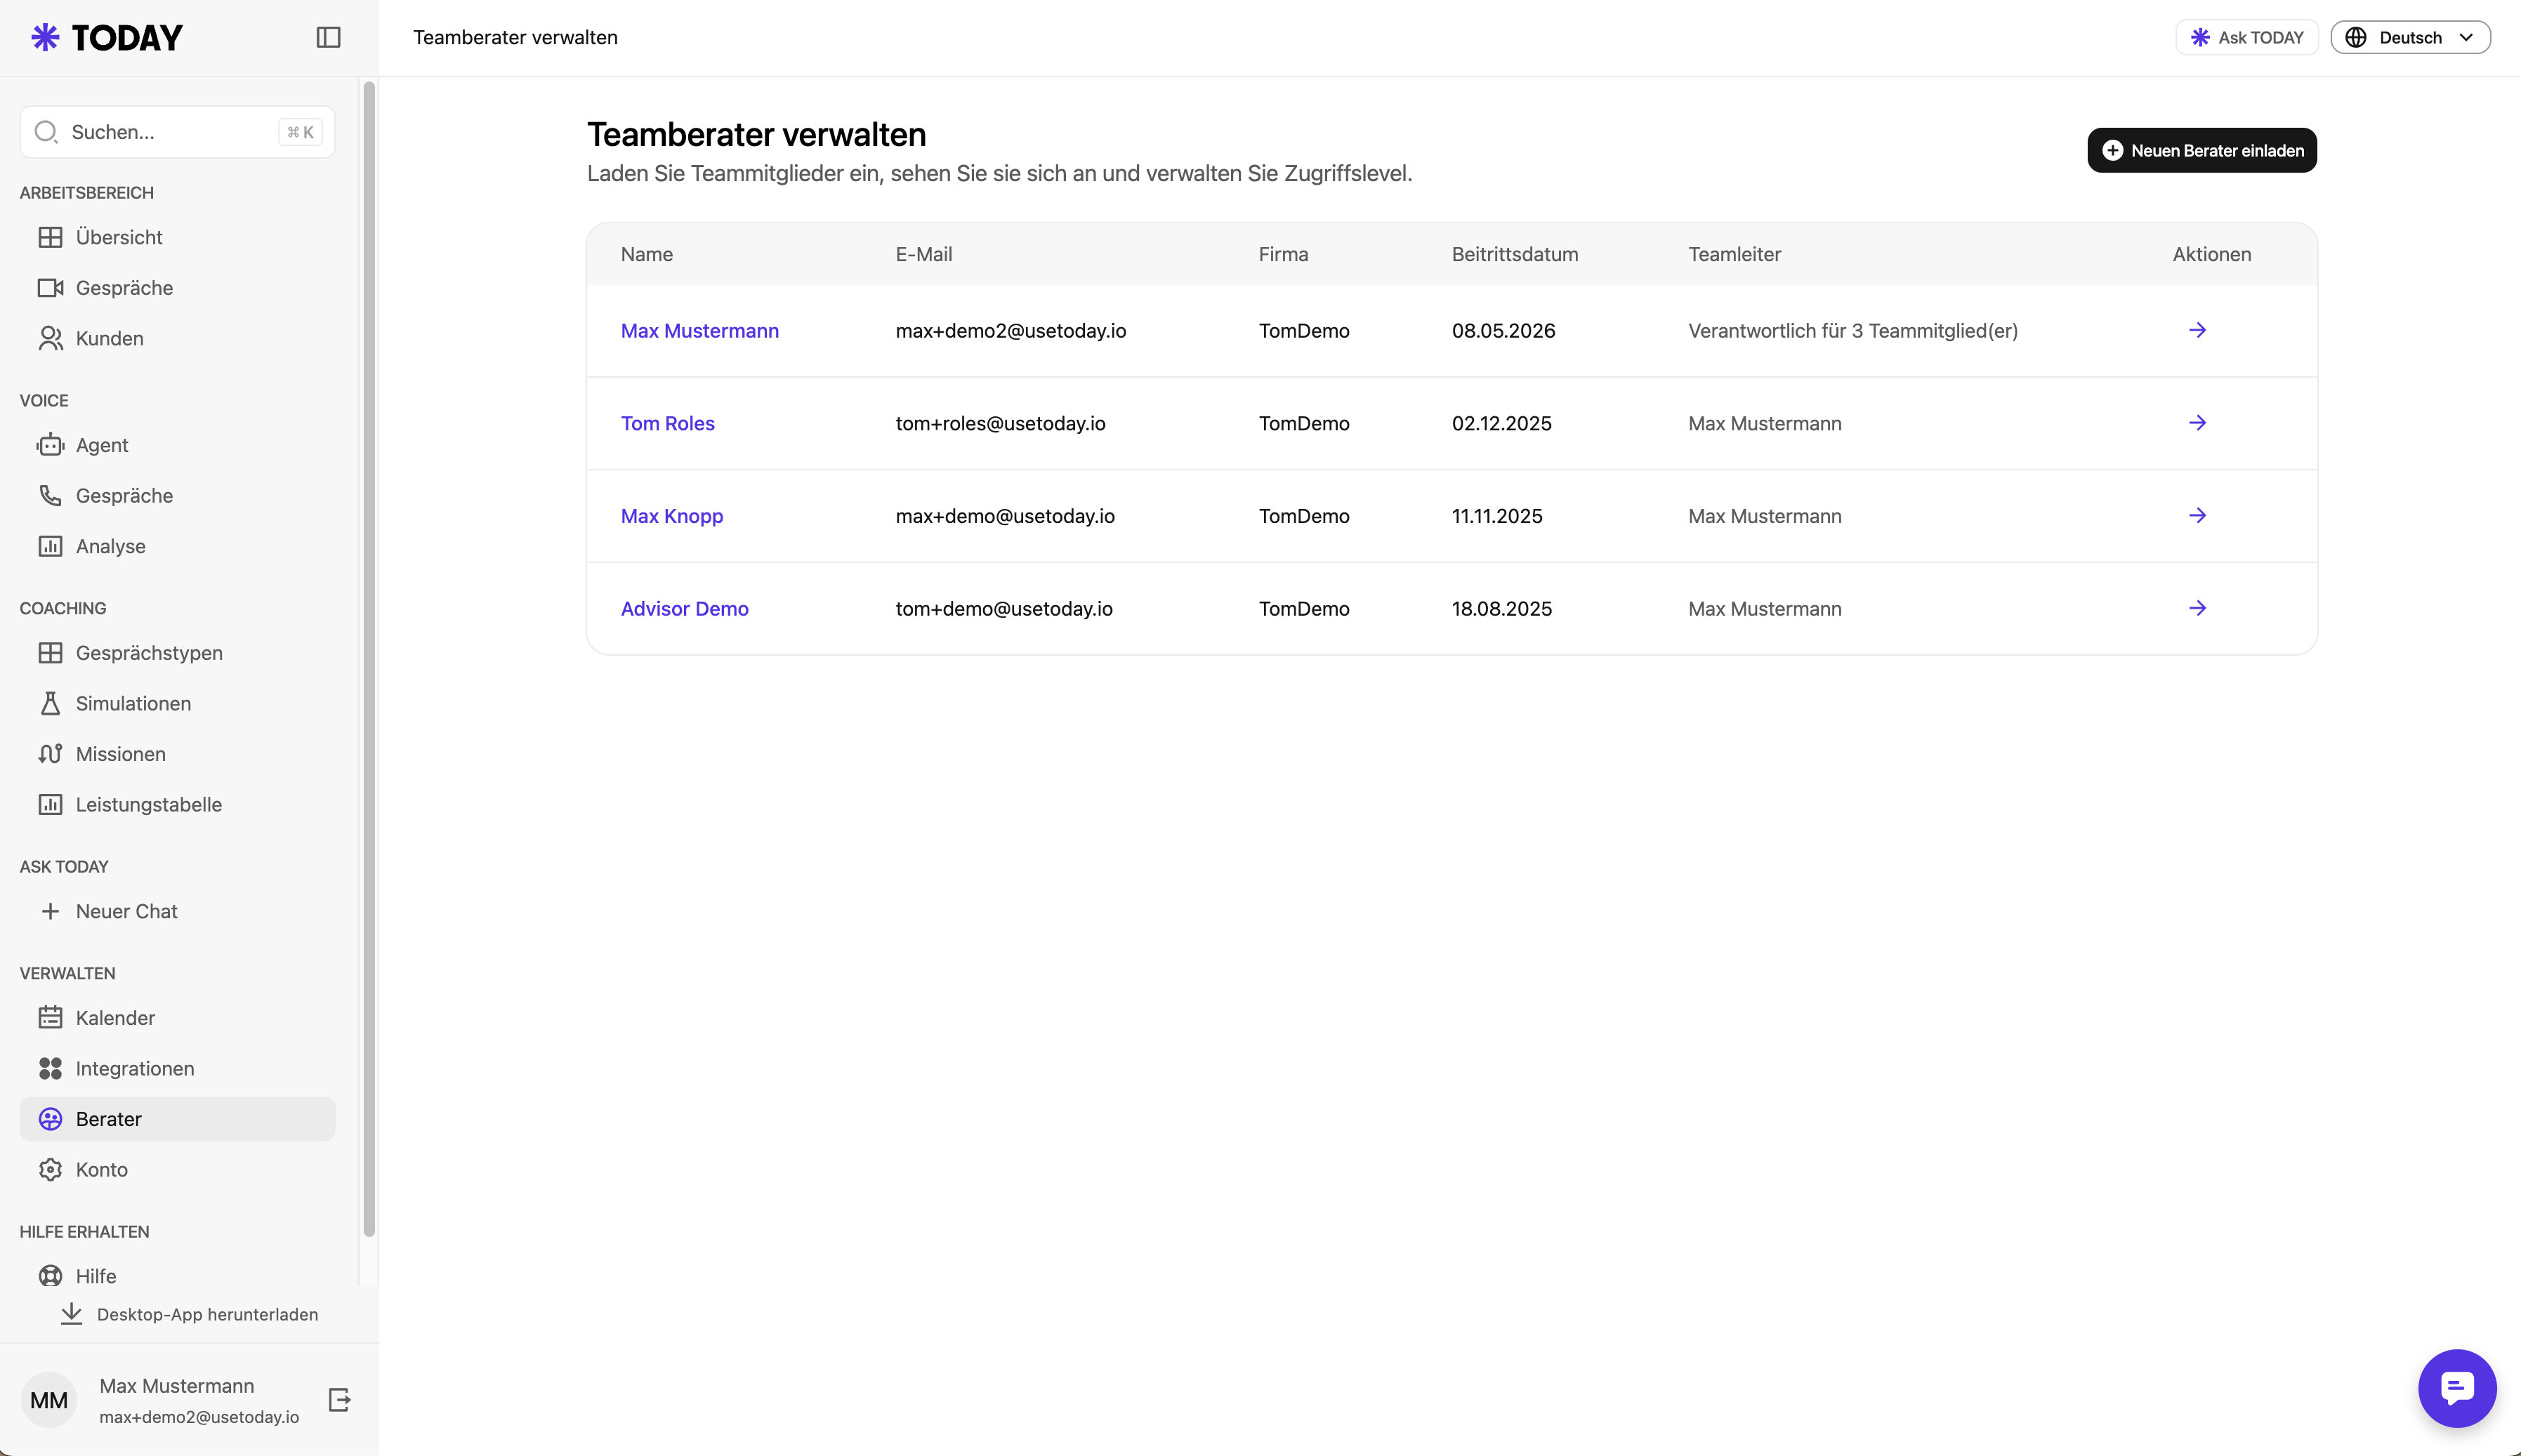This screenshot has height=1456, width=2521.
Task: Click the sidebar vertical scrollbar
Action: coord(369,660)
